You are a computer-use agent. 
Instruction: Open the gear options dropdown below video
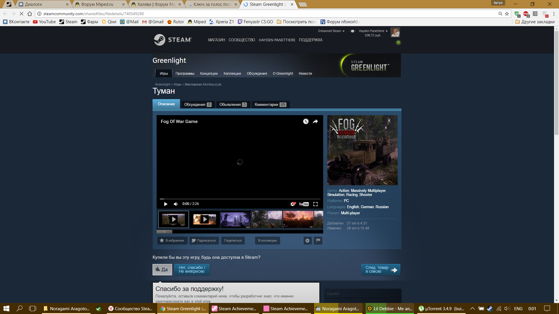[307, 241]
